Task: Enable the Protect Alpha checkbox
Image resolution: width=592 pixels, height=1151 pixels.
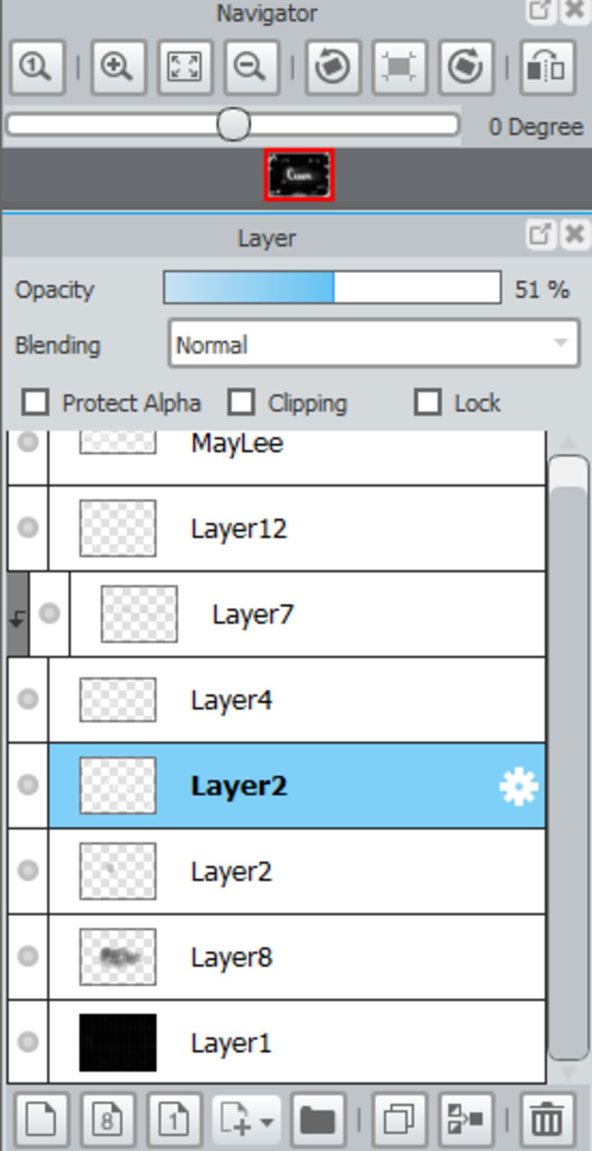Action: [35, 402]
